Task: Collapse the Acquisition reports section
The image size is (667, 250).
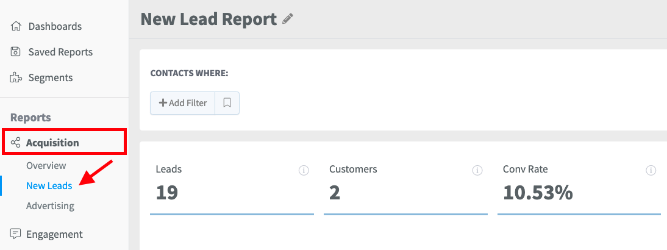Action: 52,143
